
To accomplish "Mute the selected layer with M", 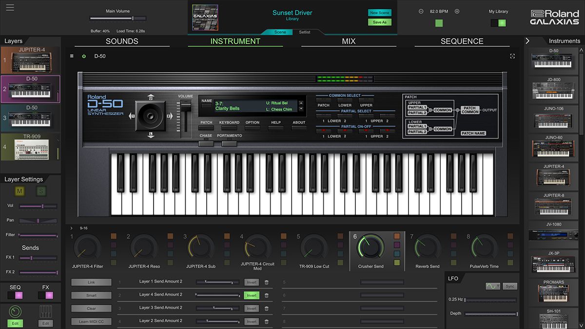I will coord(20,192).
